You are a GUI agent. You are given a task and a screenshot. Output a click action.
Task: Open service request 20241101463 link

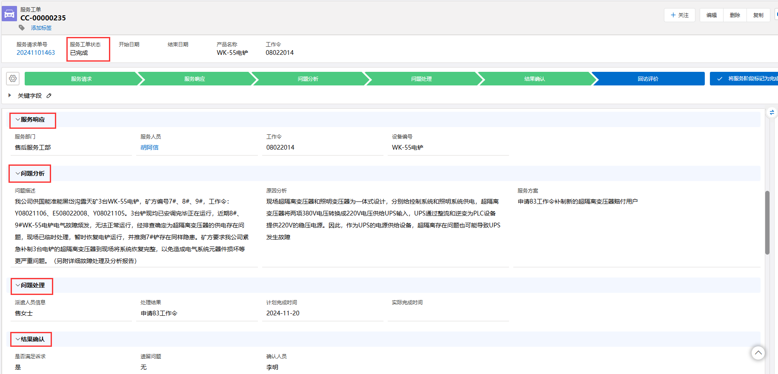(36, 53)
